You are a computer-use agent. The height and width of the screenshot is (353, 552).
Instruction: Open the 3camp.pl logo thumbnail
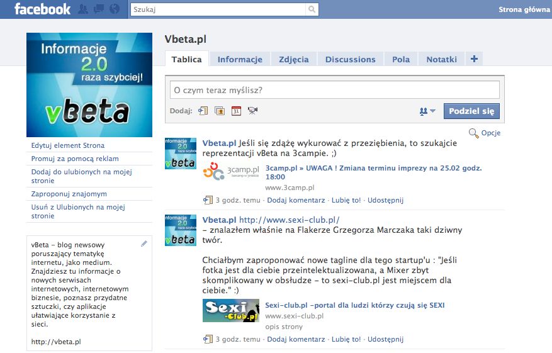point(231,171)
